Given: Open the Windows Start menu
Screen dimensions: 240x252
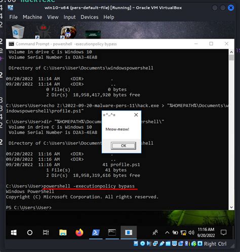Looking at the screenshot, I should click(x=14, y=233).
